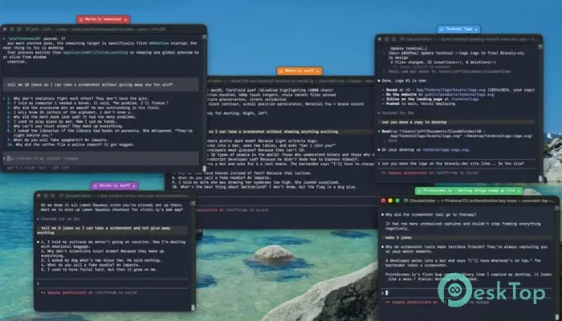Image resolution: width=562 pixels, height=321 pixels.
Task: Focus the prompt cursor in Firebase CLI window
Action: [x=386, y=293]
